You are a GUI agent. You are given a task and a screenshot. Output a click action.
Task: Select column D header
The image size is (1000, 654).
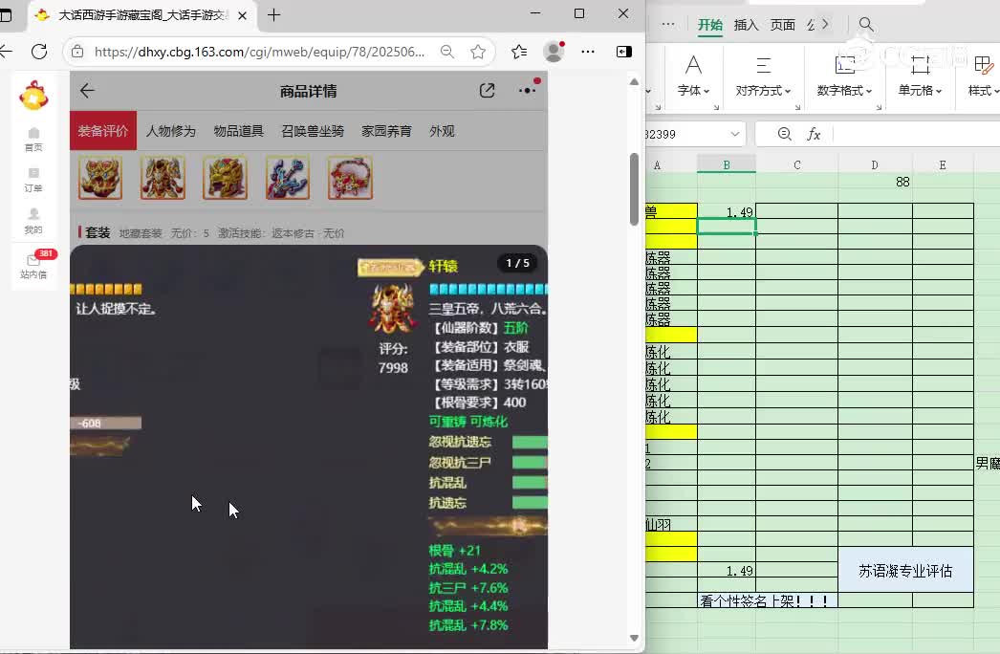tap(875, 164)
